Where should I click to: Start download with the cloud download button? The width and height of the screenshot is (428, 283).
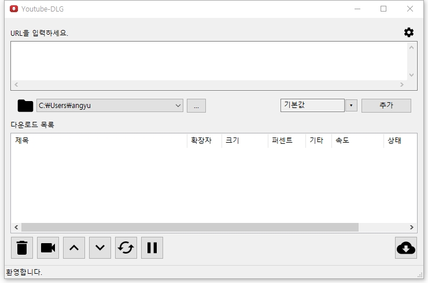[406, 248]
